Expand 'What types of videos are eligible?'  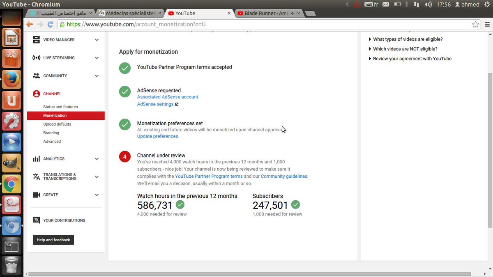(405, 39)
